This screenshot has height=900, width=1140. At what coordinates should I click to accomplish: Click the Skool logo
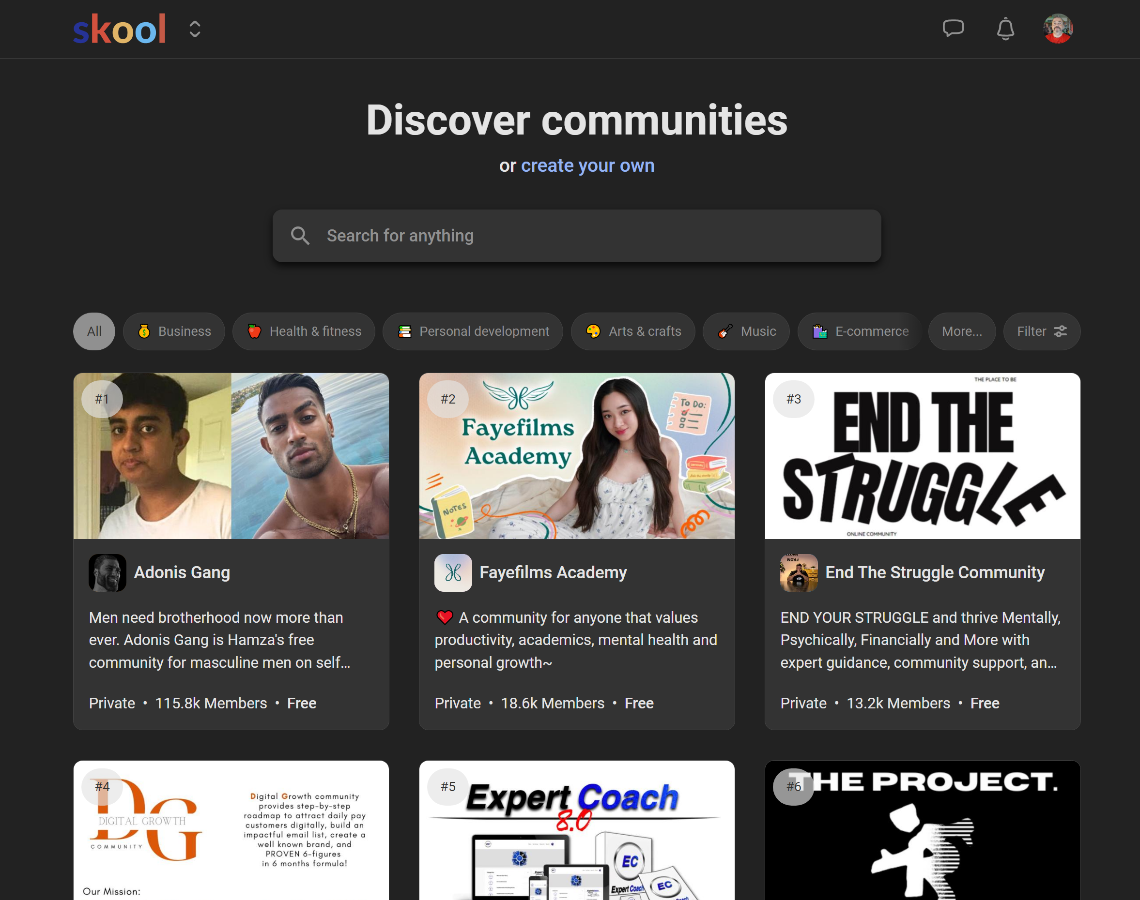[120, 29]
